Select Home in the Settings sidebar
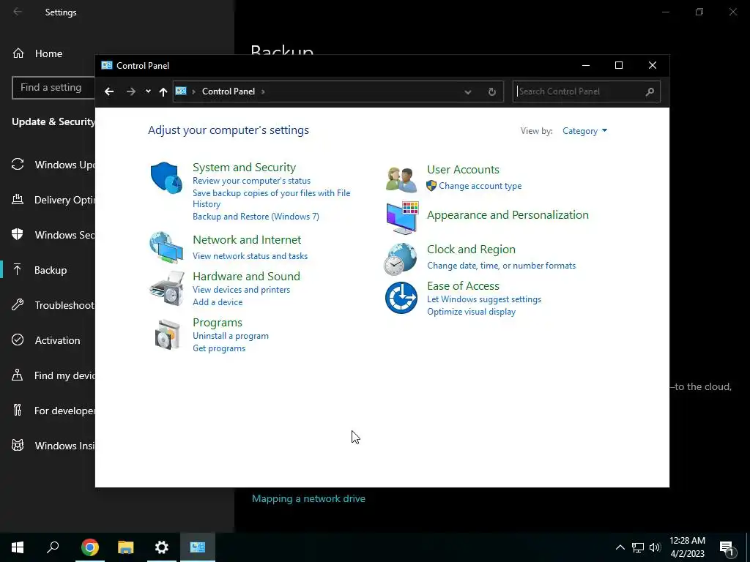 point(48,53)
